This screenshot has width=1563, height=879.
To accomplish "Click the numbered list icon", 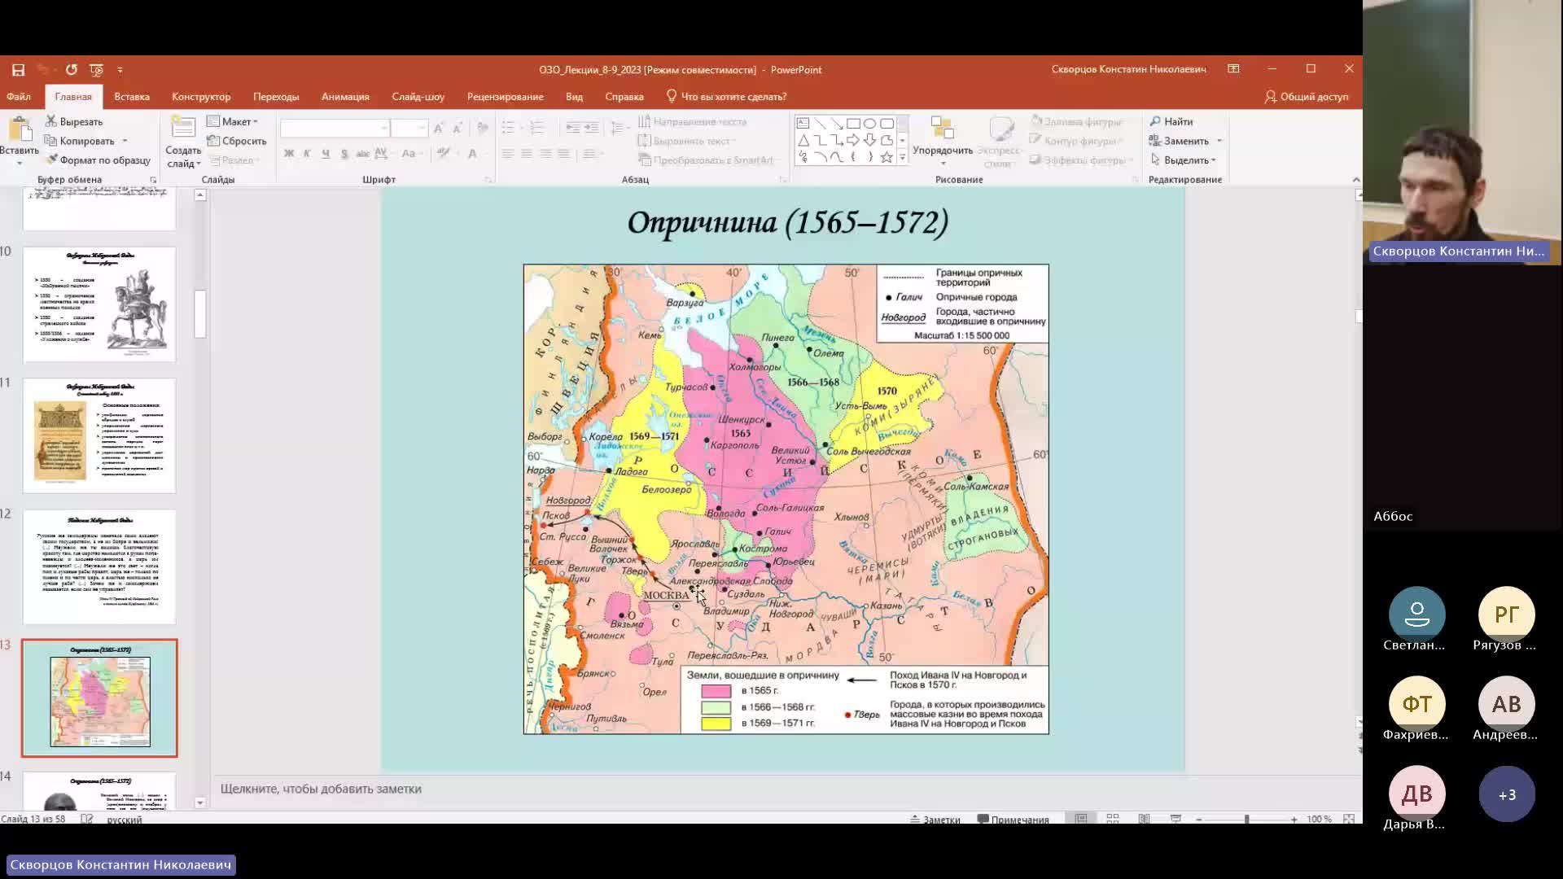I will [x=536, y=128].
